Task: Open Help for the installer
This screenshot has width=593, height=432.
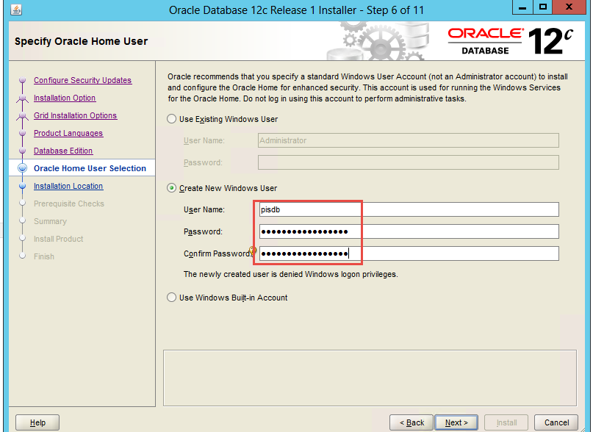Action: click(37, 422)
